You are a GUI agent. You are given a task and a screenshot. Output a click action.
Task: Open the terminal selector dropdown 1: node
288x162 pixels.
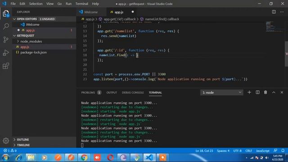tap(222, 92)
